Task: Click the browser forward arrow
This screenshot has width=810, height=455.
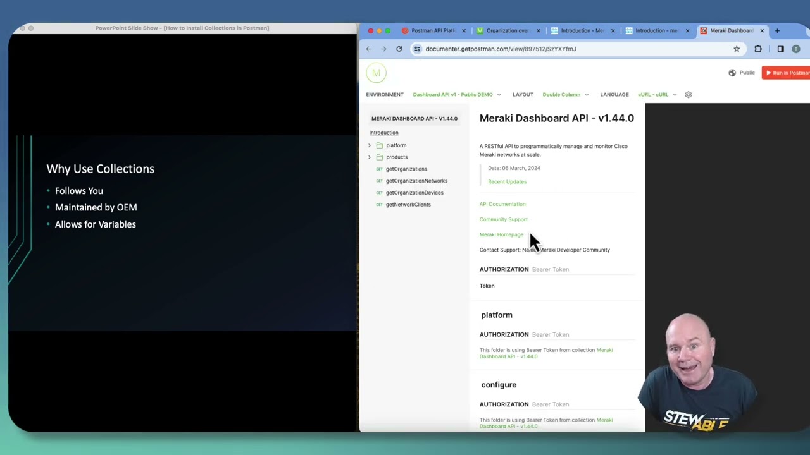Action: pos(383,49)
